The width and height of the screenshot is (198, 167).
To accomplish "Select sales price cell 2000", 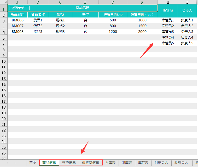I will coord(142,32).
